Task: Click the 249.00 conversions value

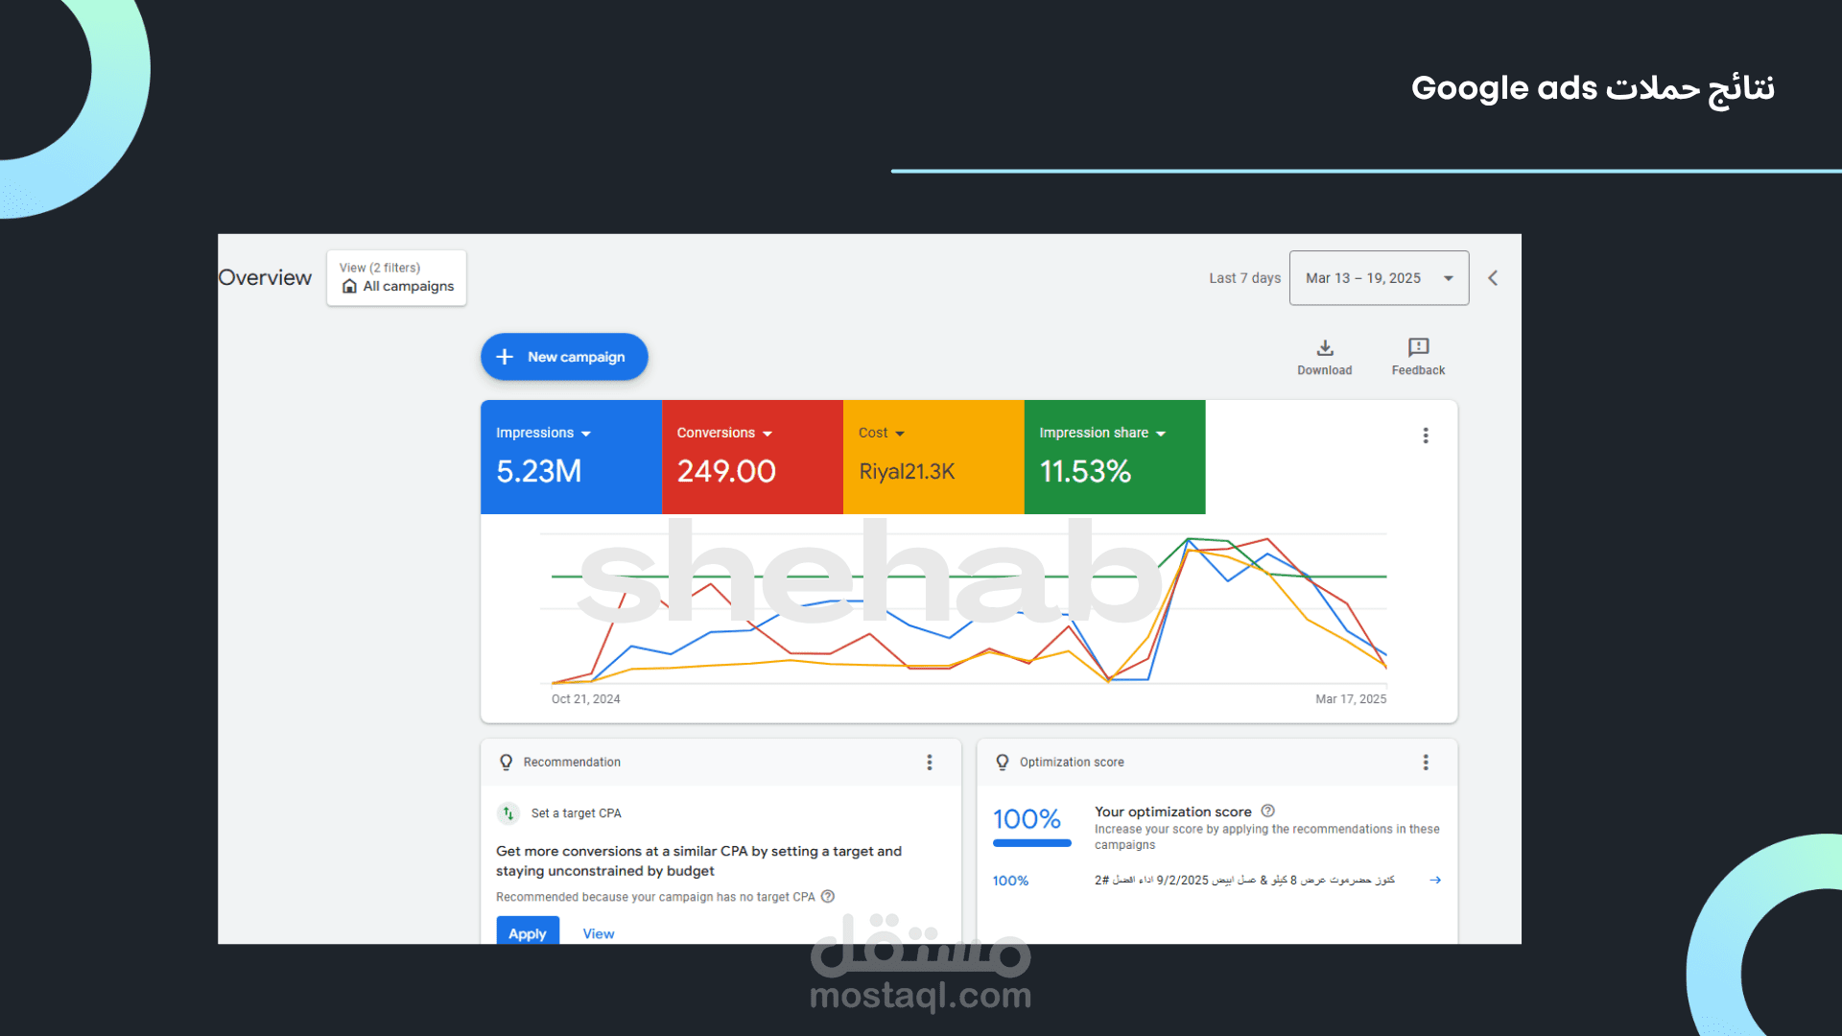Action: 725,471
